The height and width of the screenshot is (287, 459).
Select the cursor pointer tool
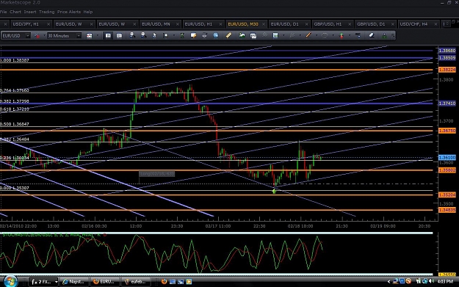pos(154,35)
